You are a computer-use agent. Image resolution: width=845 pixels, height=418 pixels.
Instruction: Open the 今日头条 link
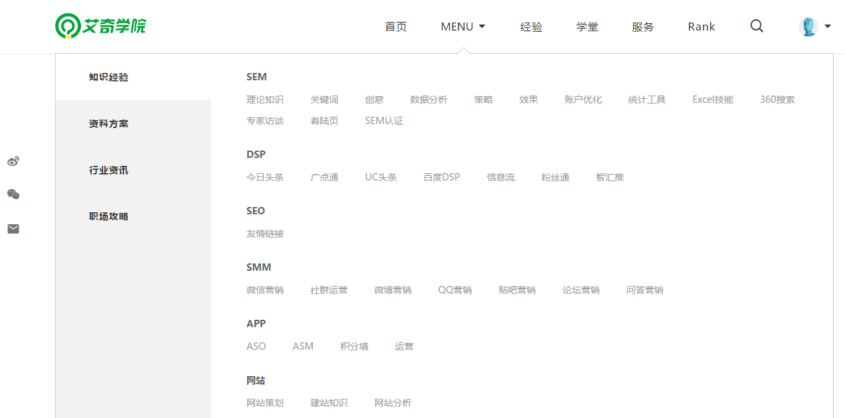[265, 177]
